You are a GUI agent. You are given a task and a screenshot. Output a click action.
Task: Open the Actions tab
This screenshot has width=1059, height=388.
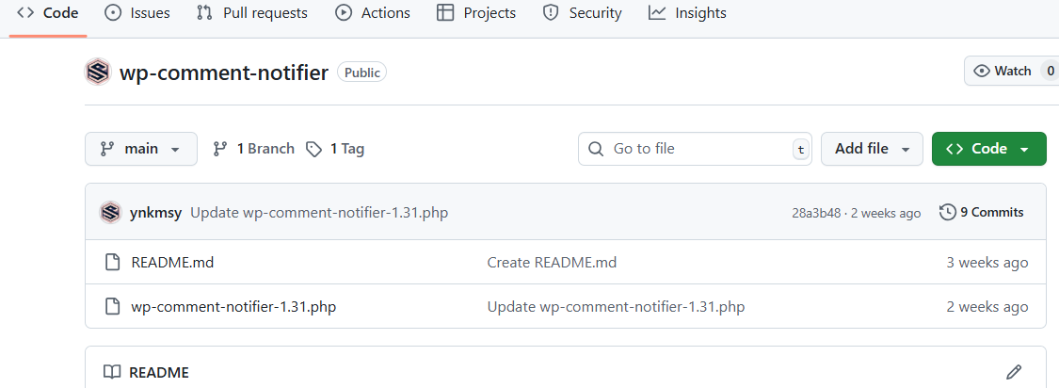pyautogui.click(x=373, y=13)
